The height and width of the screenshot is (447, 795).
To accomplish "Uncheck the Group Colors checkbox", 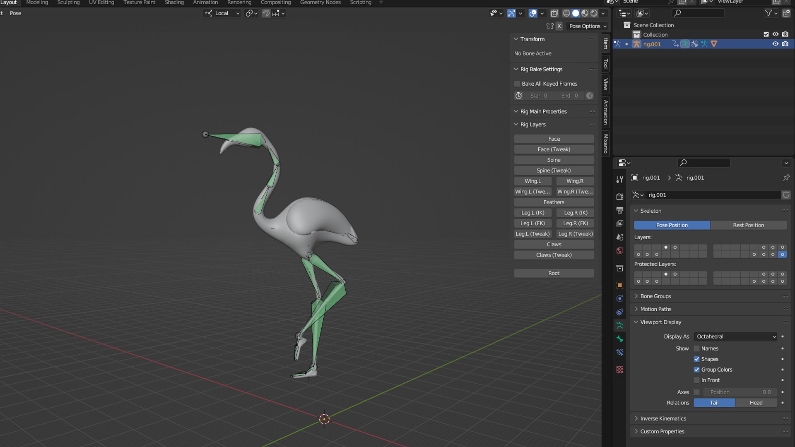I will (x=696, y=370).
